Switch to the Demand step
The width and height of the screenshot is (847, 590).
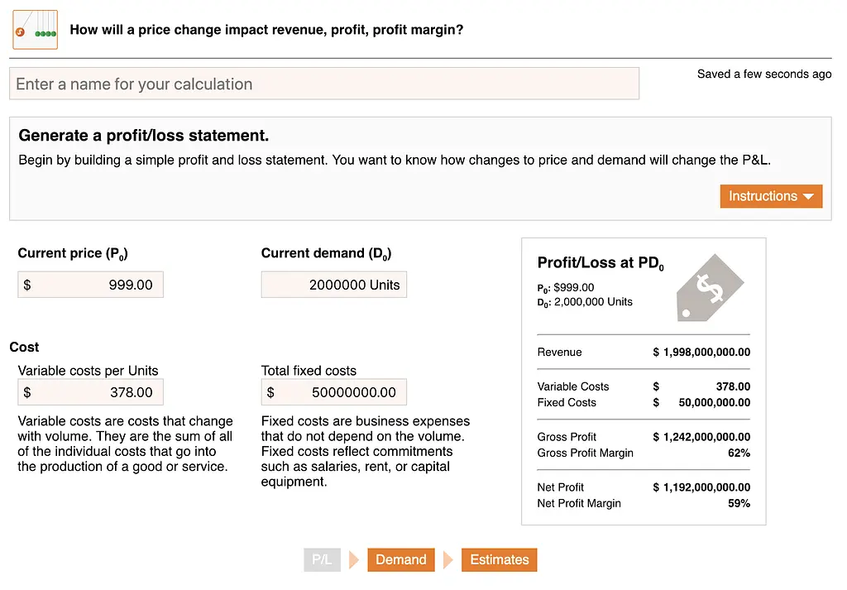point(401,559)
